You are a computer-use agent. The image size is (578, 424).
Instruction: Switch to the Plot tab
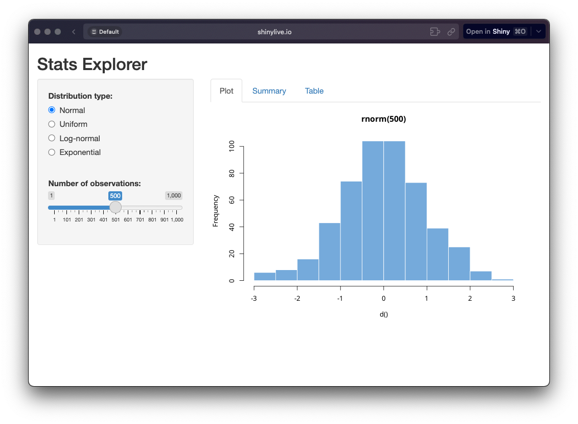click(x=226, y=91)
